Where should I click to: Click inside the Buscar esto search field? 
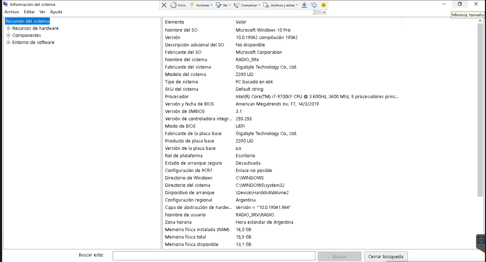click(214, 256)
